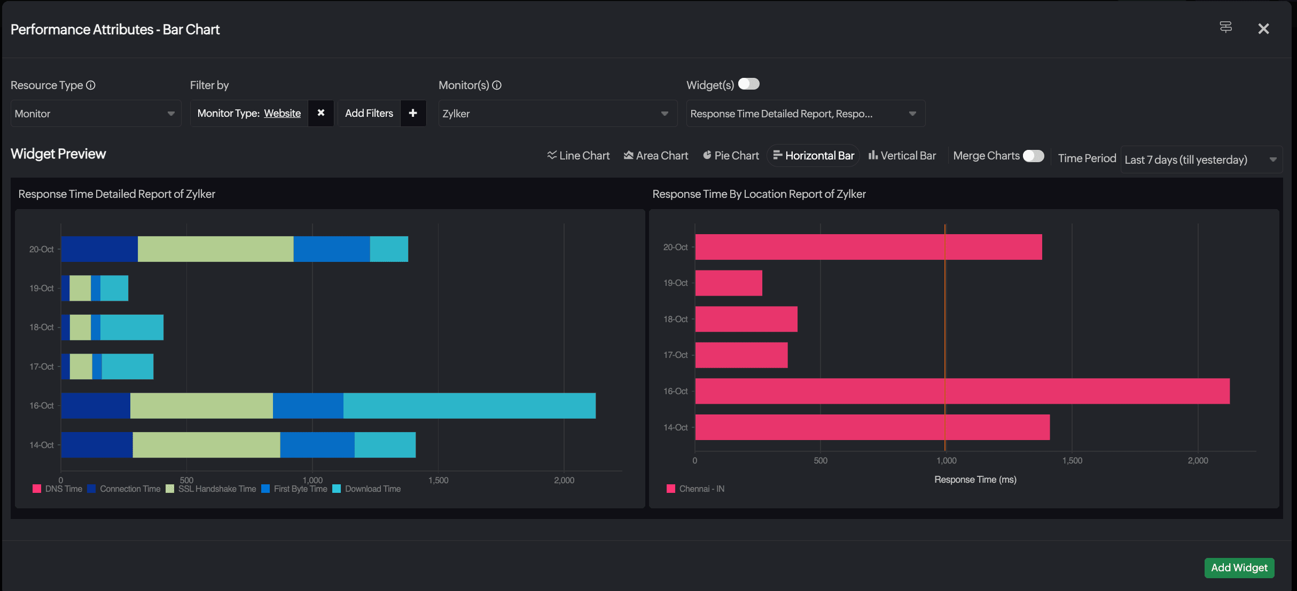Select the Pie Chart type
Screen dimensions: 1297x591
pos(731,156)
